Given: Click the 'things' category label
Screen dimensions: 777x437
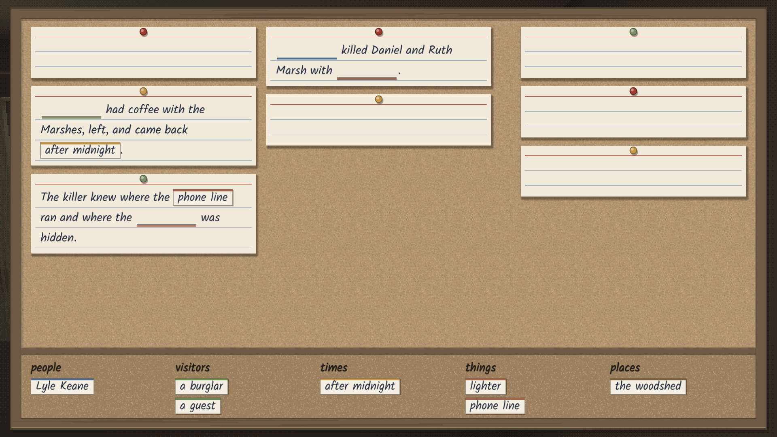Looking at the screenshot, I should (x=480, y=367).
